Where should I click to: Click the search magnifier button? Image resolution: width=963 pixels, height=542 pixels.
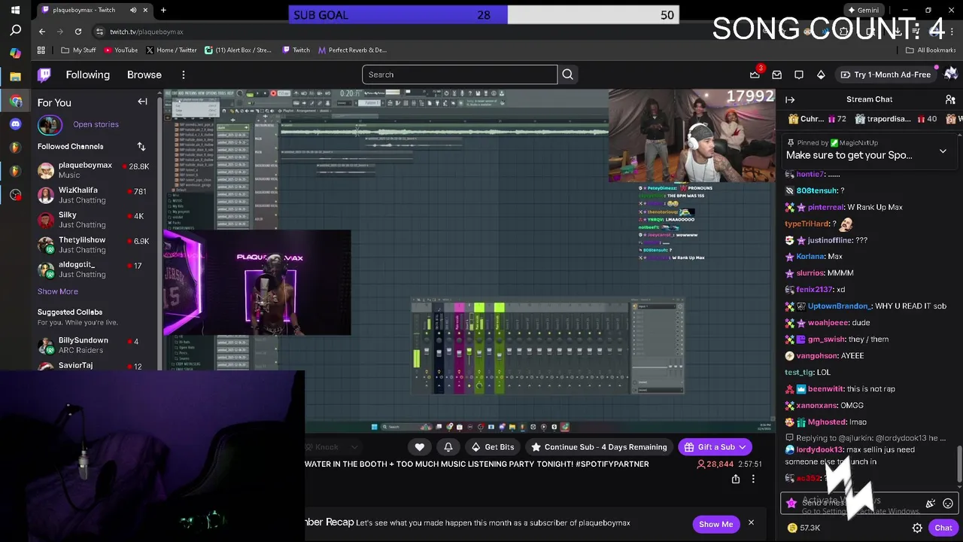pos(568,75)
